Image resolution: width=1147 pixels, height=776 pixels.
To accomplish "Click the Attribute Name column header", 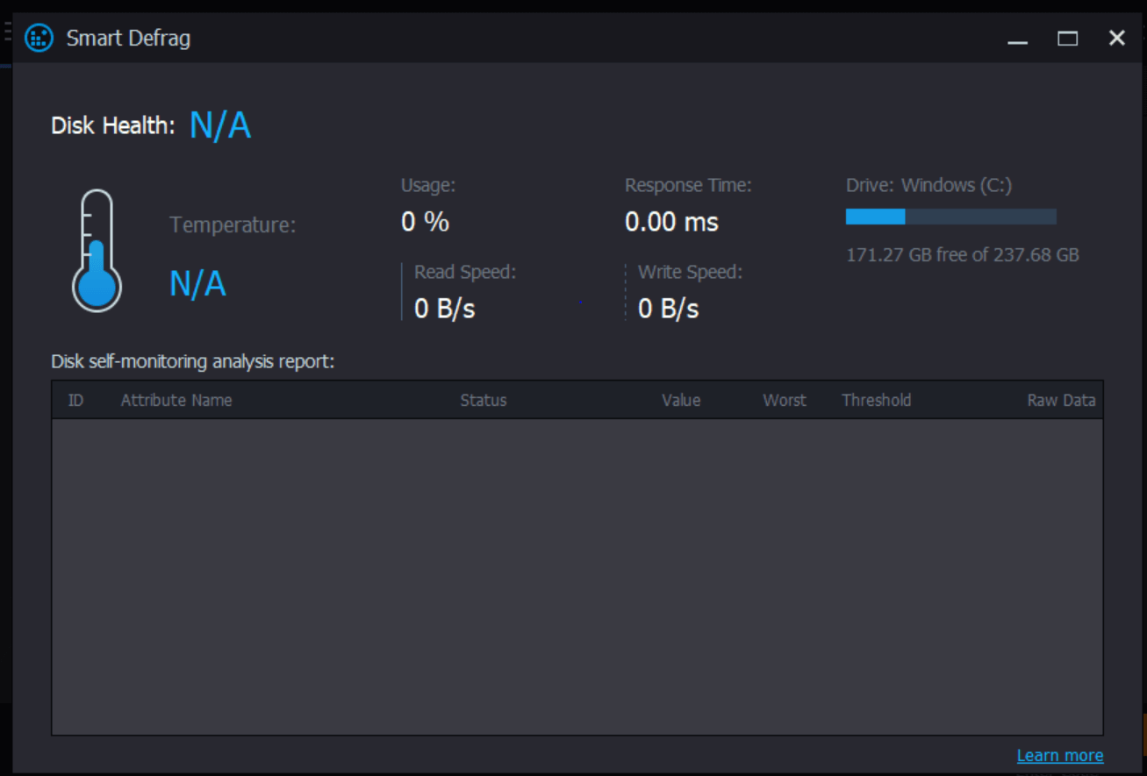I will (x=176, y=400).
